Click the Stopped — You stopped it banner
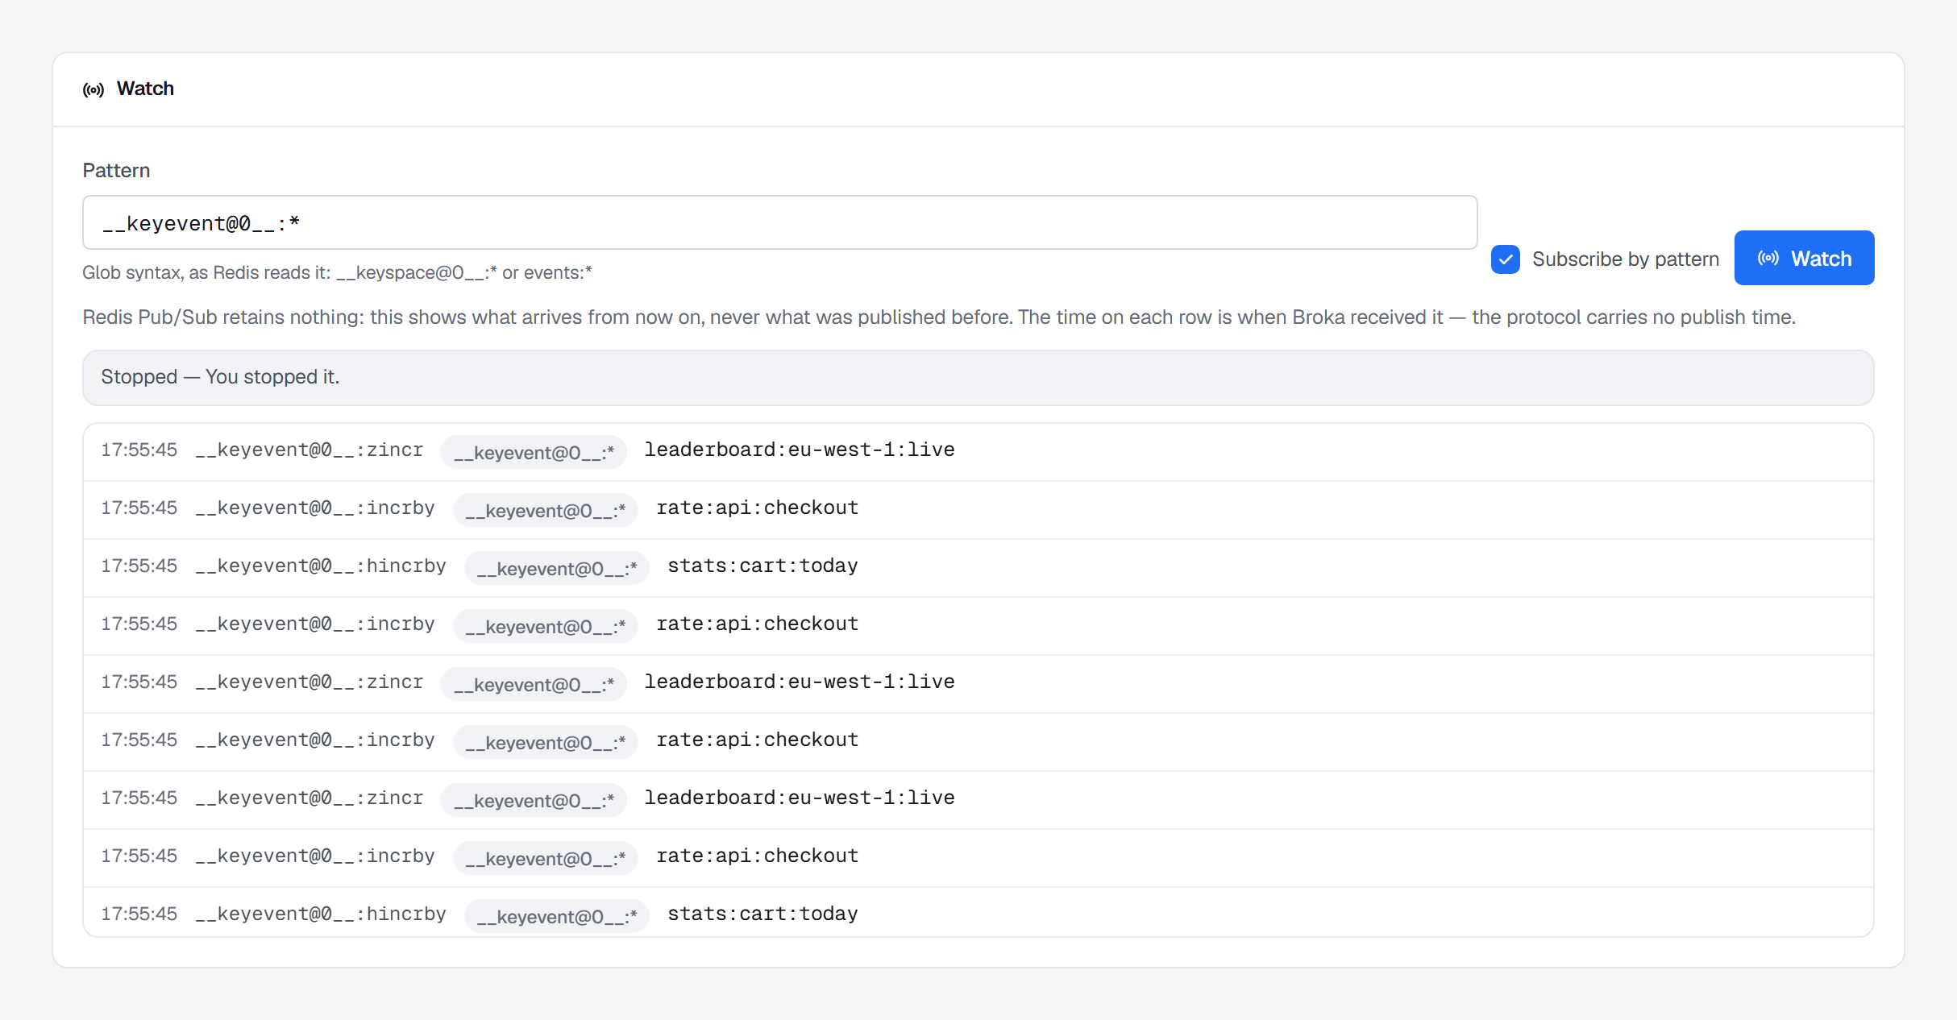This screenshot has width=1957, height=1020. pyautogui.click(x=978, y=377)
